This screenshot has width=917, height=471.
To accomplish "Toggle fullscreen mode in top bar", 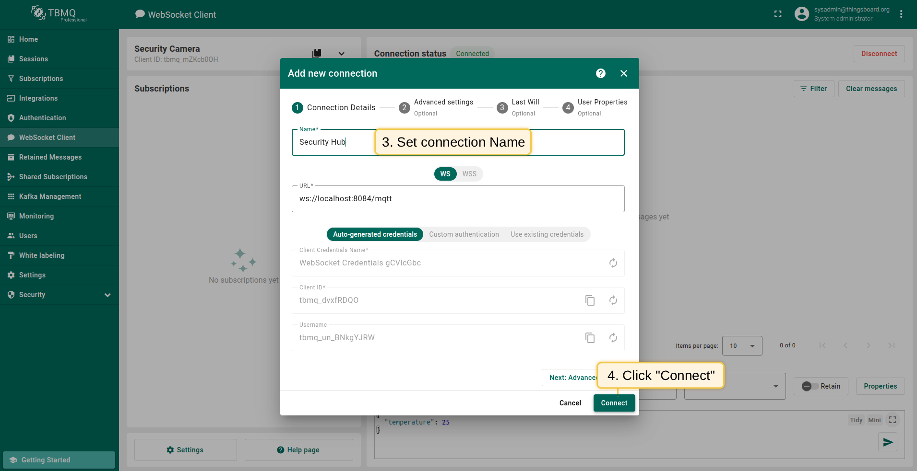I will coord(778,14).
